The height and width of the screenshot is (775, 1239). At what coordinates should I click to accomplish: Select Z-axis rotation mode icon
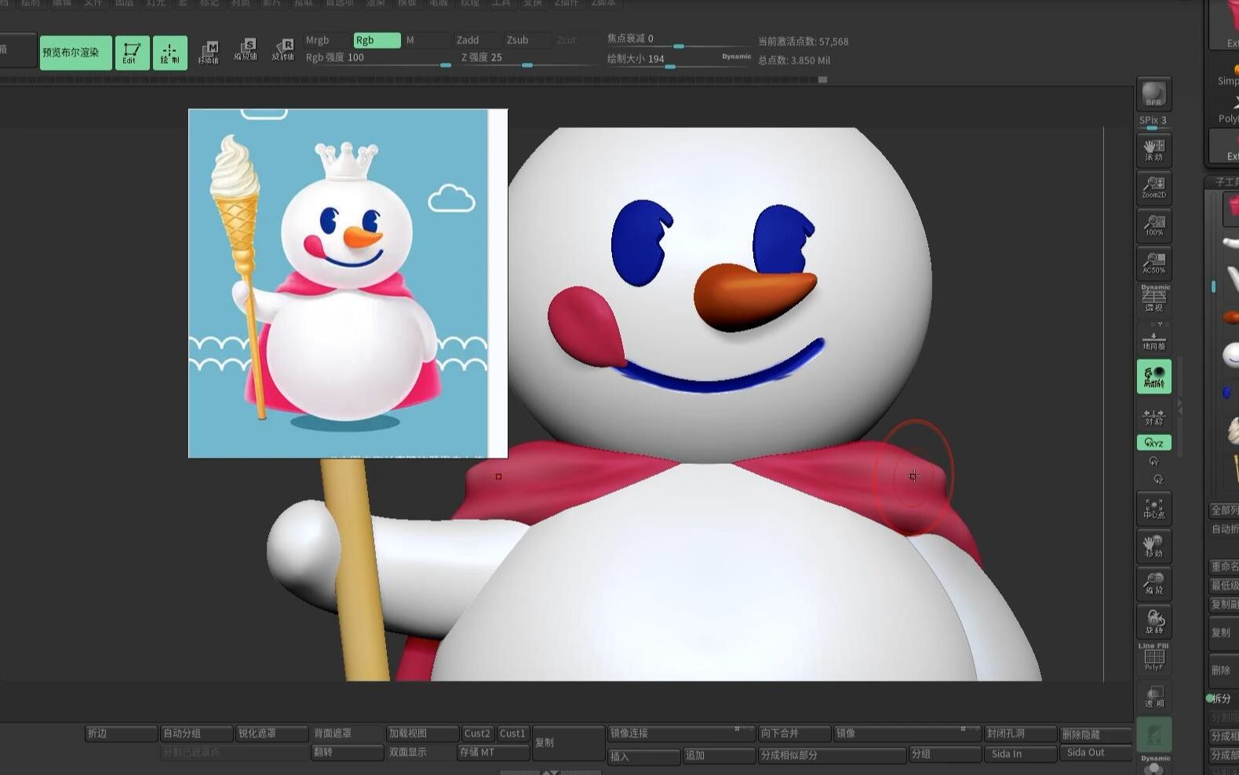click(1157, 479)
